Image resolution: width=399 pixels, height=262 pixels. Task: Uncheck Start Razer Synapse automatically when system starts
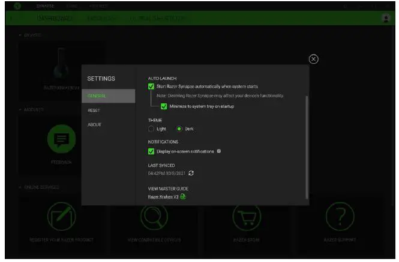point(151,87)
